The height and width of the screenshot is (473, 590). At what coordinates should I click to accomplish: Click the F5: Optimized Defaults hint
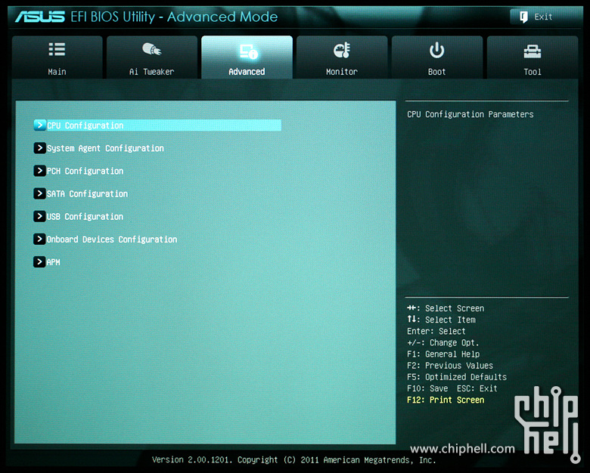click(x=457, y=377)
